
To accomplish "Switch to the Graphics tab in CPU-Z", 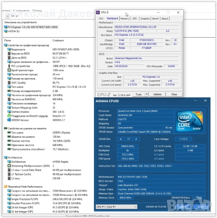I will tap(145, 19).
